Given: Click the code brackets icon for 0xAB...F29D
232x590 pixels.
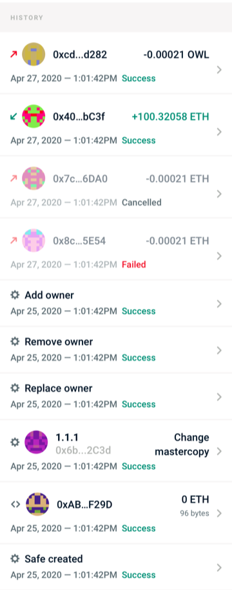Looking at the screenshot, I should pyautogui.click(x=15, y=504).
